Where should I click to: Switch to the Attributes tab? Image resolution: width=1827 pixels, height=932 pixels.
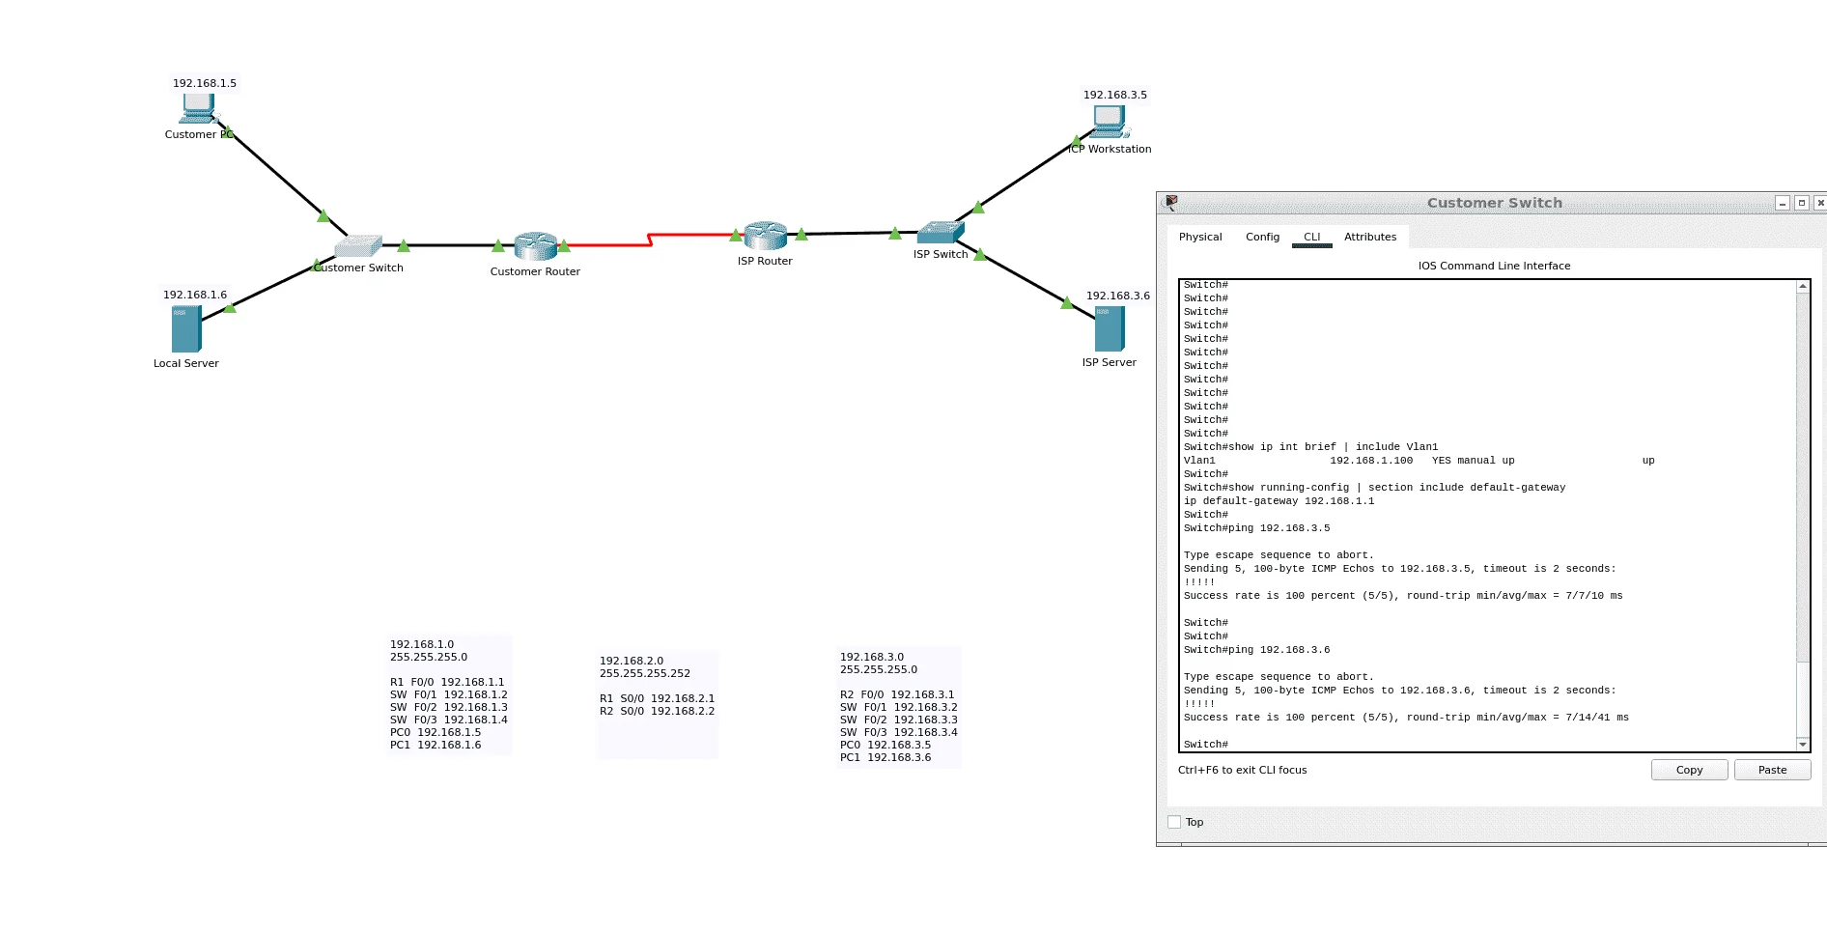(x=1370, y=237)
